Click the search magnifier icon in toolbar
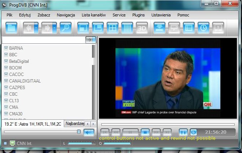Image resolution: width=242 pixels, height=153 pixels. pos(66,28)
